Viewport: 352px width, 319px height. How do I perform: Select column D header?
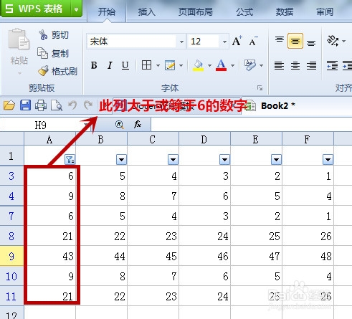[204, 139]
